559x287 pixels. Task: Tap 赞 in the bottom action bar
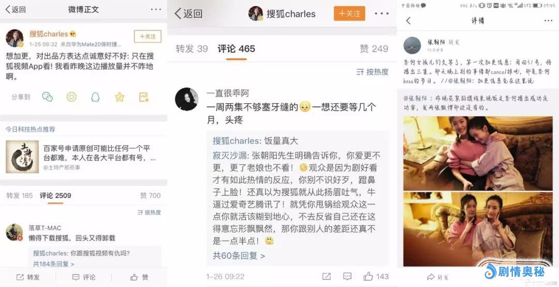coord(139,277)
